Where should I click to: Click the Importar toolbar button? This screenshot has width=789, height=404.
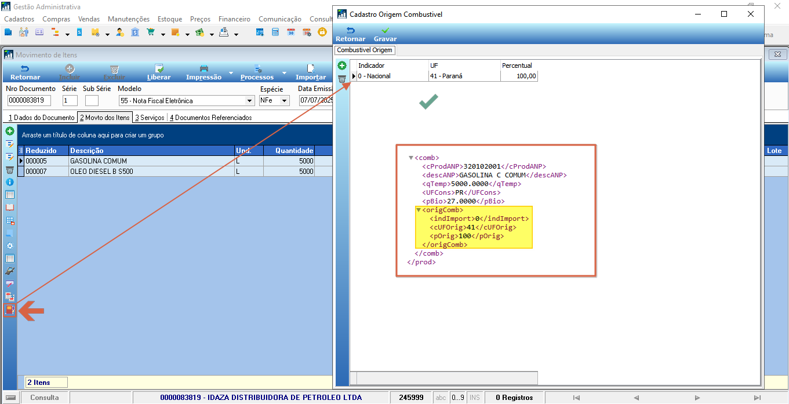pyautogui.click(x=311, y=72)
